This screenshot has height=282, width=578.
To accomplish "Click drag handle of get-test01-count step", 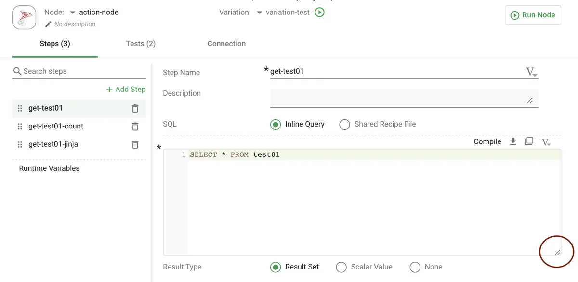I will [x=20, y=127].
